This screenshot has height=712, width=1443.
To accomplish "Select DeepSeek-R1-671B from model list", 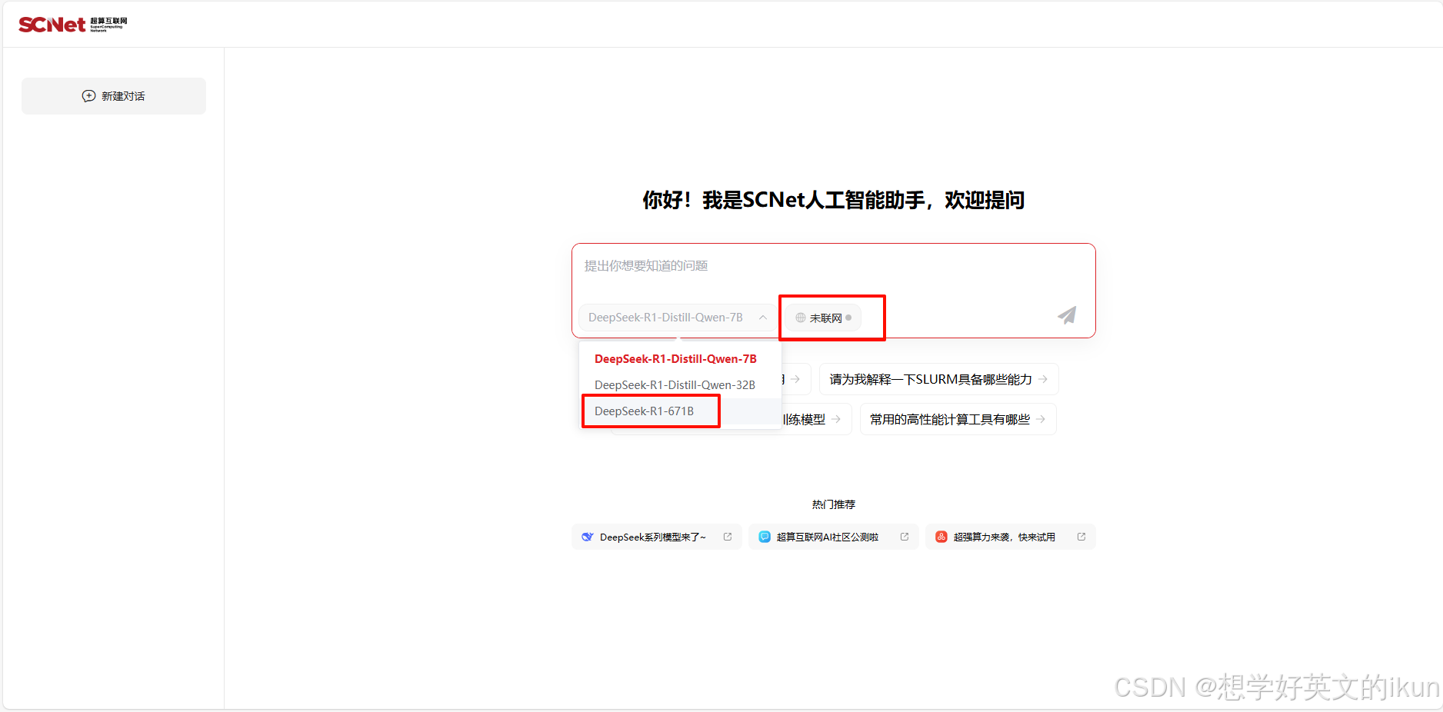I will 644,411.
